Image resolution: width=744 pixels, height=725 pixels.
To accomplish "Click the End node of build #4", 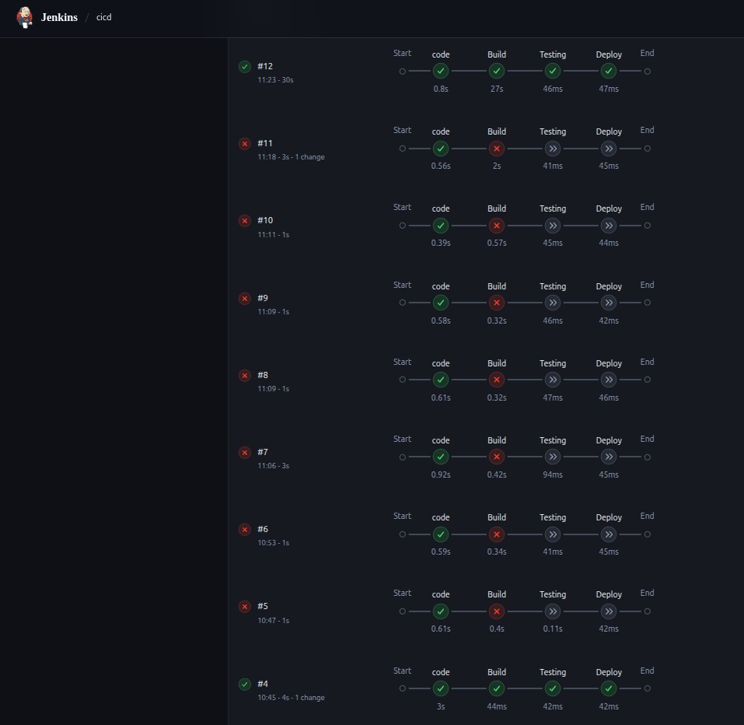I will (647, 688).
